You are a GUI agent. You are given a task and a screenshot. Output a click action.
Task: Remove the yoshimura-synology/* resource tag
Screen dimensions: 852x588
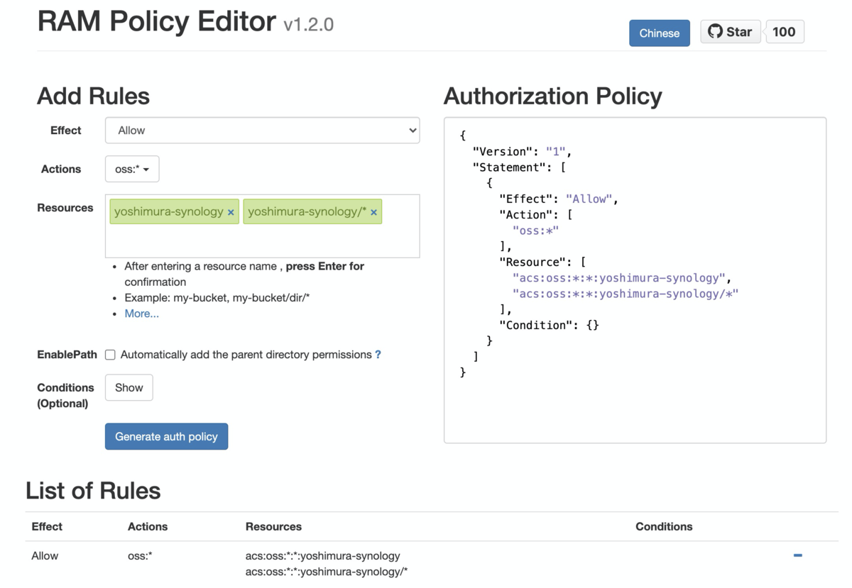pyautogui.click(x=373, y=212)
